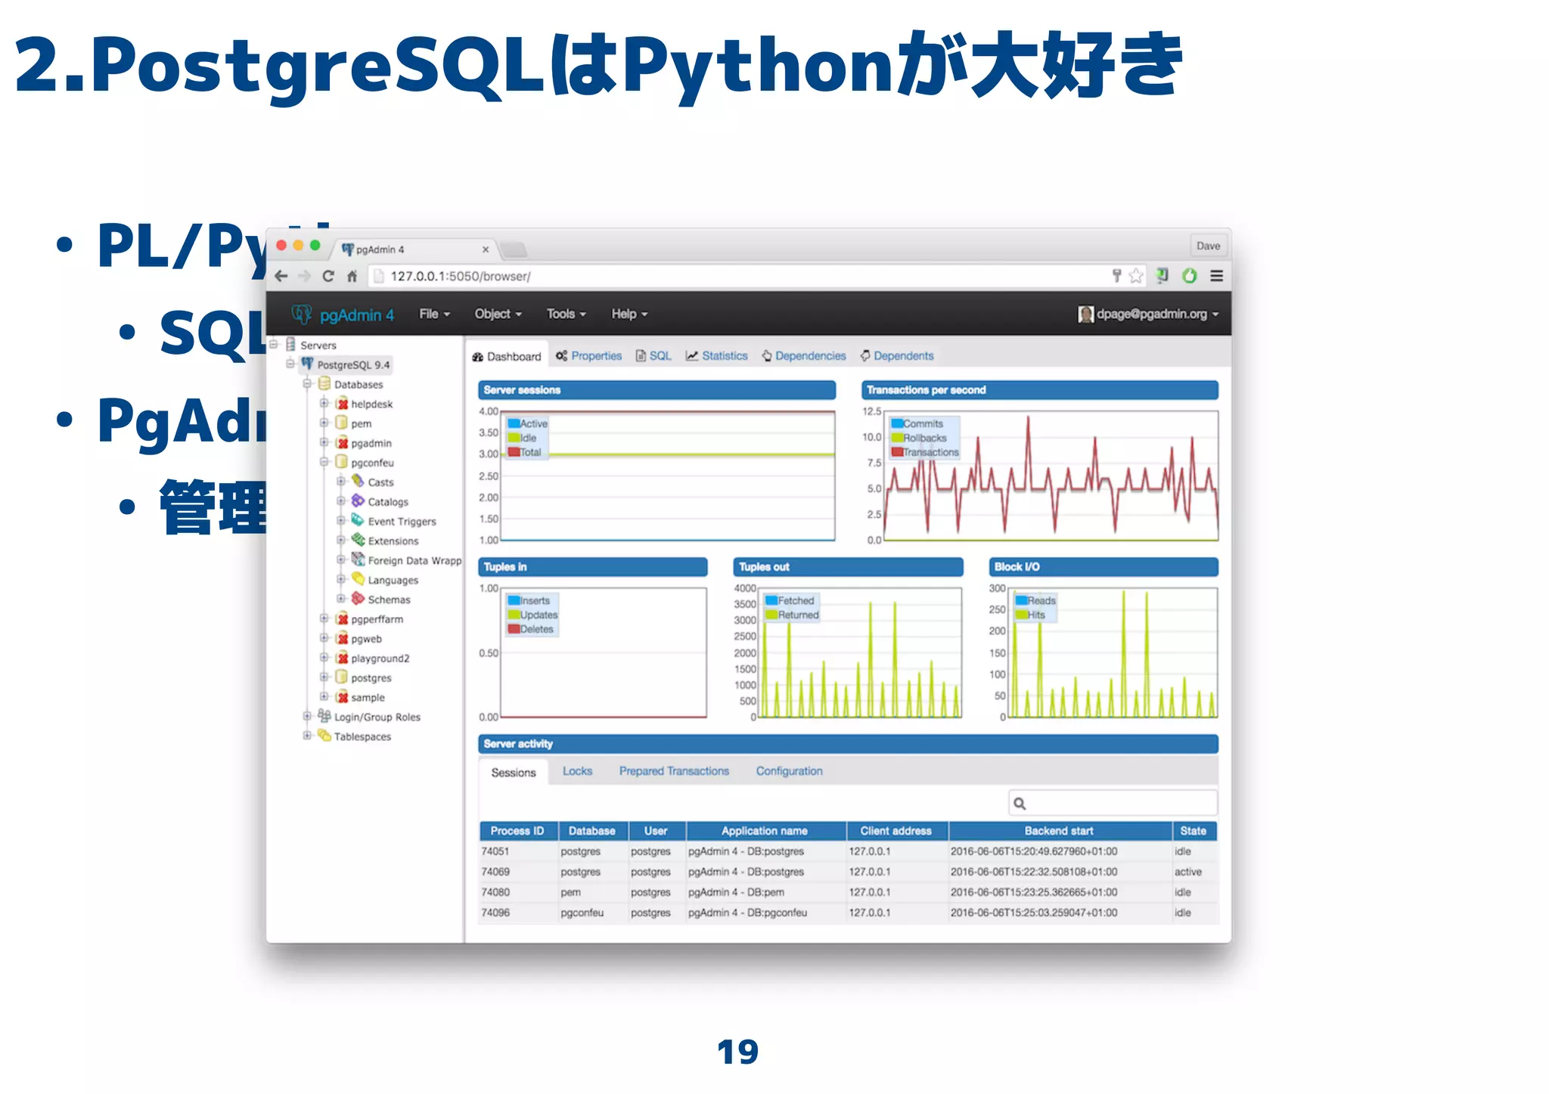Show the Configuration activity tab
The height and width of the screenshot is (1094, 1549).
pyautogui.click(x=789, y=771)
